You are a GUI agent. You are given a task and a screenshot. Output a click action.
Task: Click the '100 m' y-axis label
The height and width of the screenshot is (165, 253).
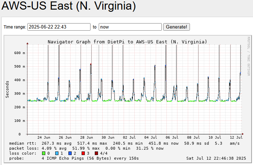[20, 121]
